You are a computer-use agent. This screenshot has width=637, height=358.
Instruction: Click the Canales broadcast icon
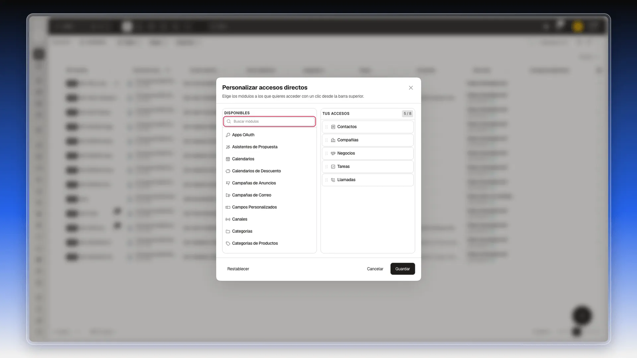point(228,219)
